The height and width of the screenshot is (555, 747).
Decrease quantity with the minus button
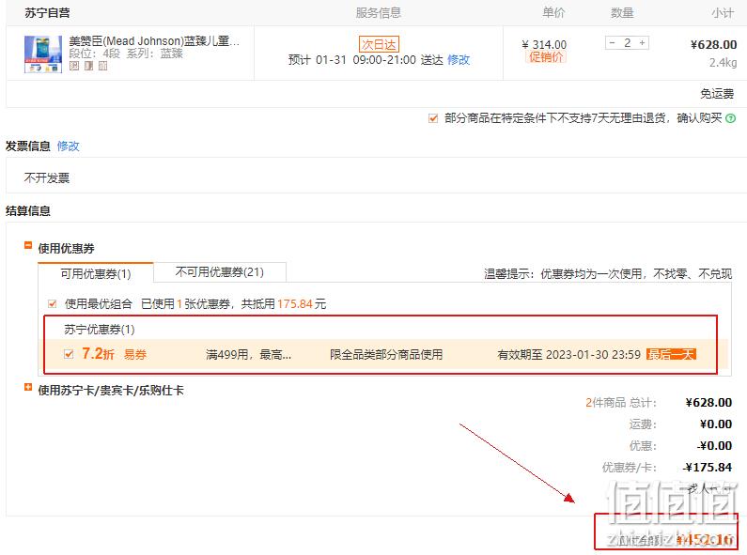tap(613, 43)
